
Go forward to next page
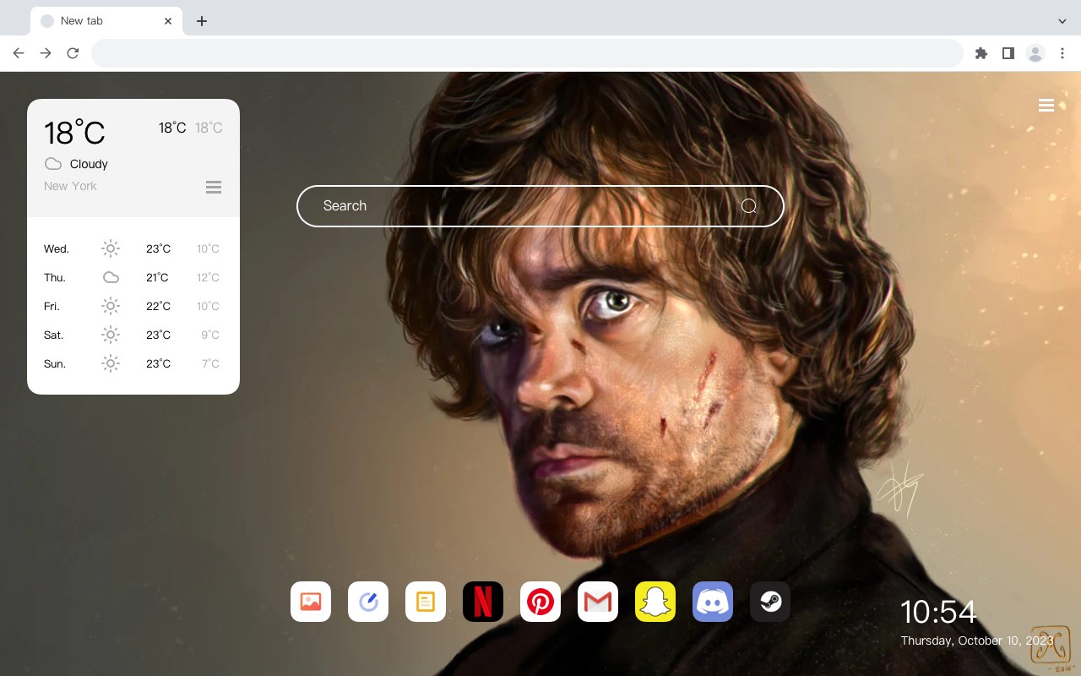click(46, 53)
